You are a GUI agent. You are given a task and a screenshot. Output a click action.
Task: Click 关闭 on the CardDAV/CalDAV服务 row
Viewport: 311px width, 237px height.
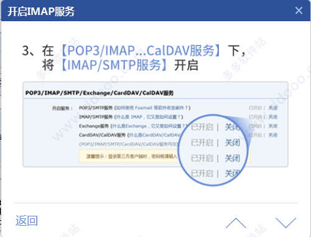tap(273, 135)
